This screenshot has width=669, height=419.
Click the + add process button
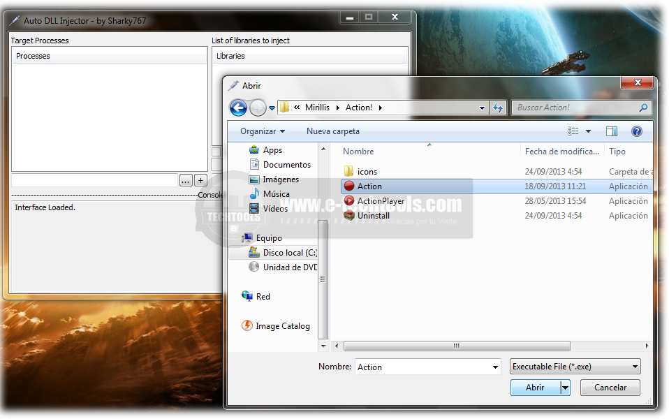[201, 180]
